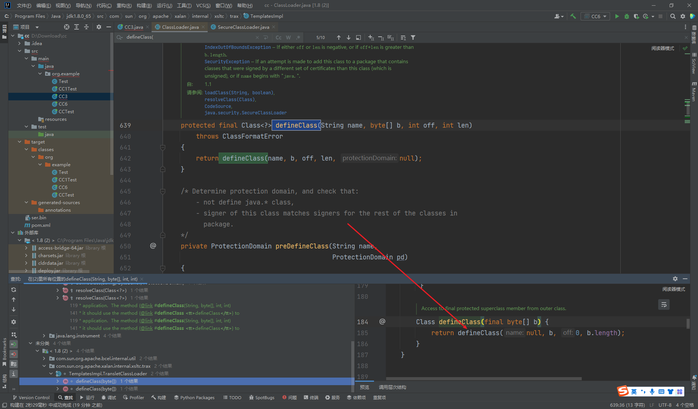Toggle the info button in find panel

(14, 374)
